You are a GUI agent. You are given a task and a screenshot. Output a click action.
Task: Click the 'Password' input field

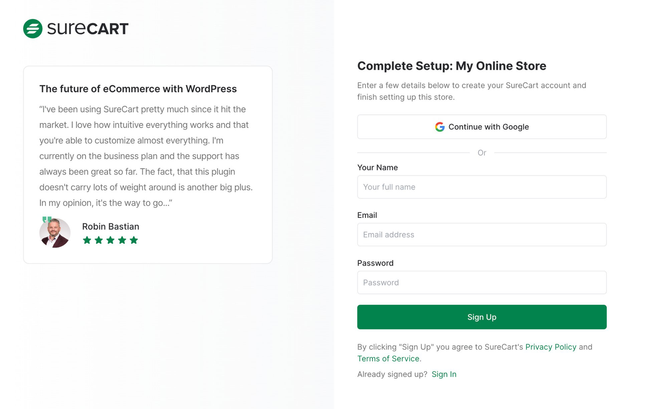tap(481, 282)
